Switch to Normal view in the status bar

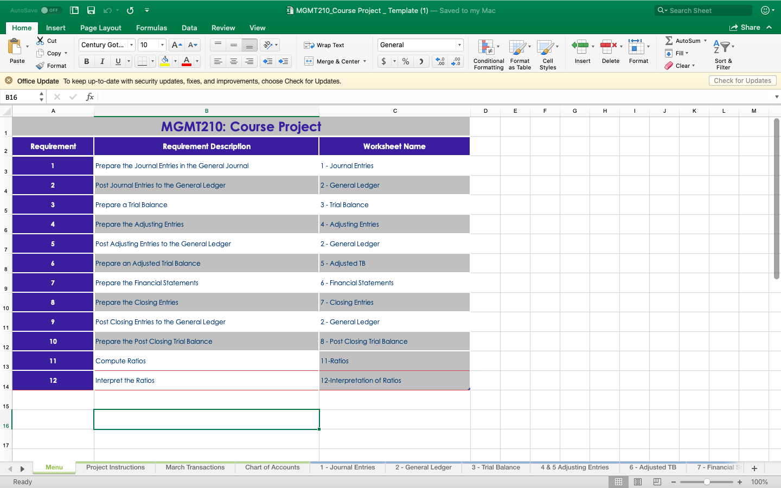[x=618, y=481]
